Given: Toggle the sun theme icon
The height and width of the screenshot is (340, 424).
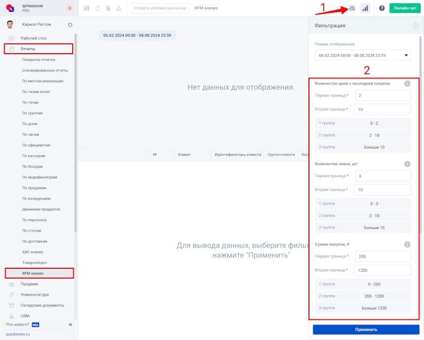Looking at the screenshot, I should (70, 8).
